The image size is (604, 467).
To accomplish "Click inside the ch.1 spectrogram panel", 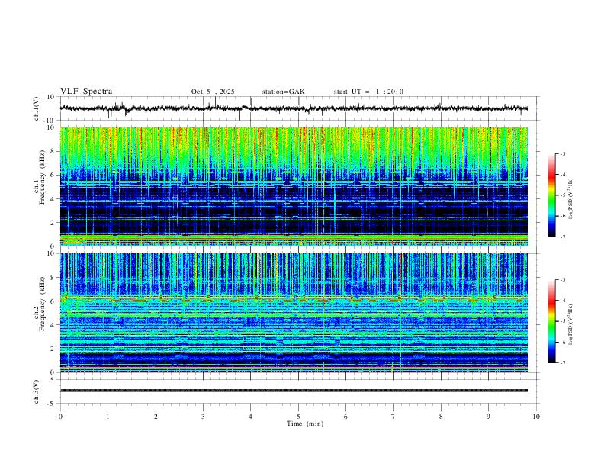I will point(294,186).
